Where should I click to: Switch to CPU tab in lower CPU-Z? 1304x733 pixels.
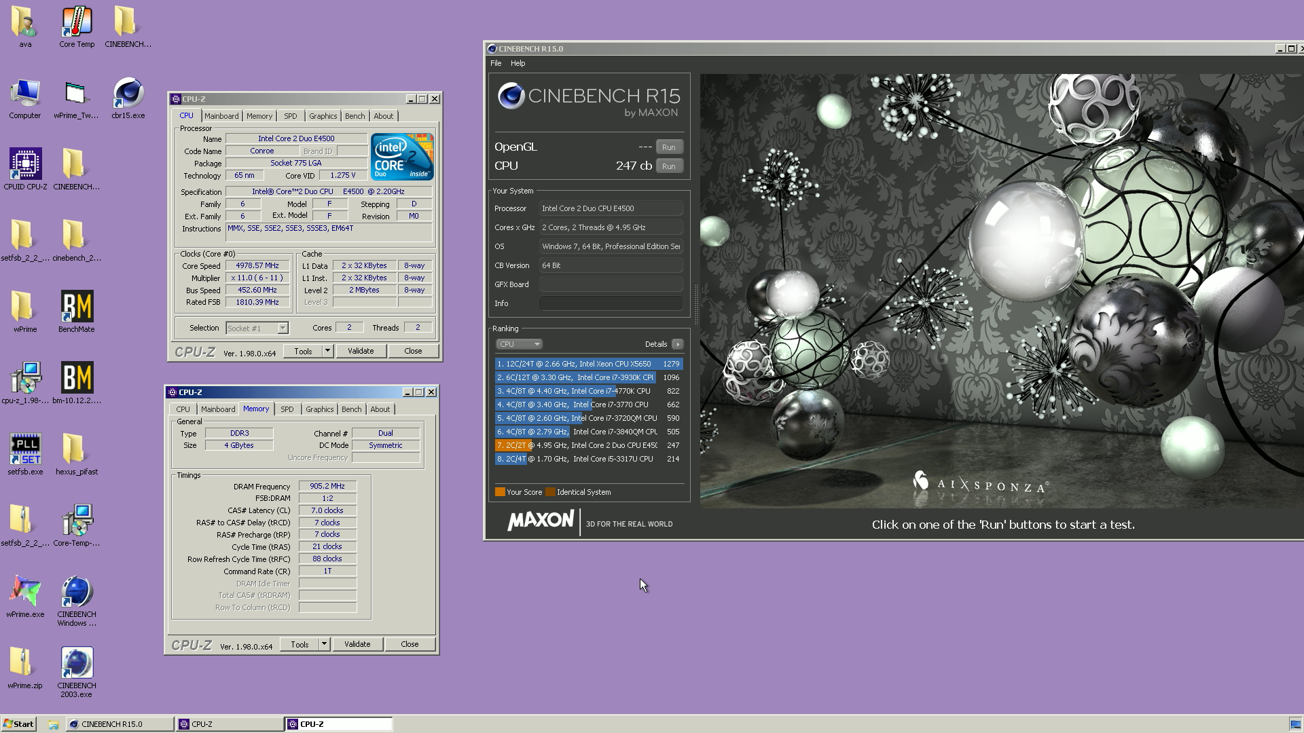click(183, 409)
